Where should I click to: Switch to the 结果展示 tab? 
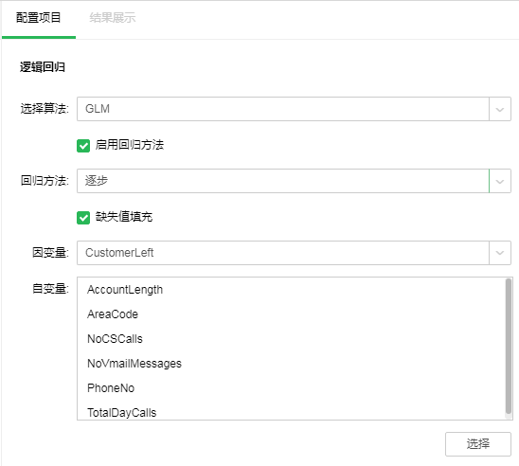112,18
